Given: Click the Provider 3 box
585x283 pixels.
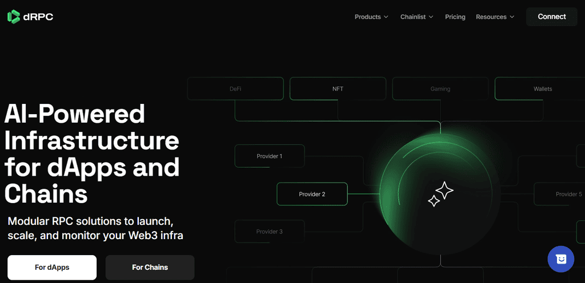Looking at the screenshot, I should 270,232.
